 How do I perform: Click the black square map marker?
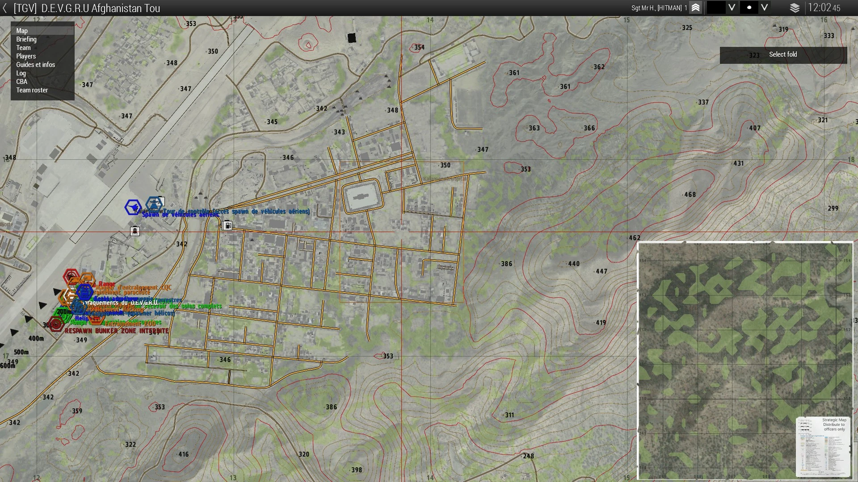(352, 38)
